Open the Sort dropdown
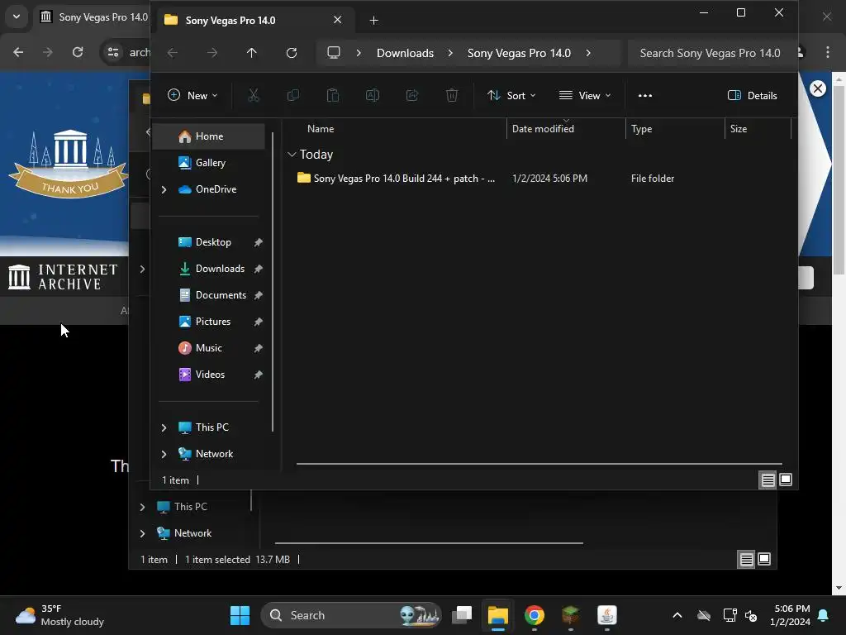Image resolution: width=846 pixels, height=635 pixels. click(511, 96)
